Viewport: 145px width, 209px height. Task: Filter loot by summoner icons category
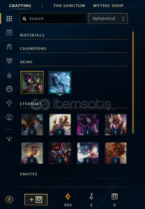9,117
